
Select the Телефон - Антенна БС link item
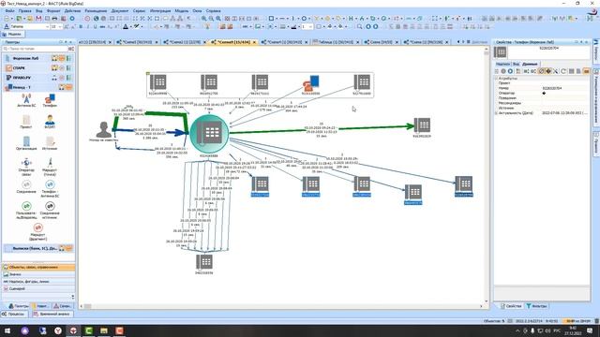pos(50,189)
